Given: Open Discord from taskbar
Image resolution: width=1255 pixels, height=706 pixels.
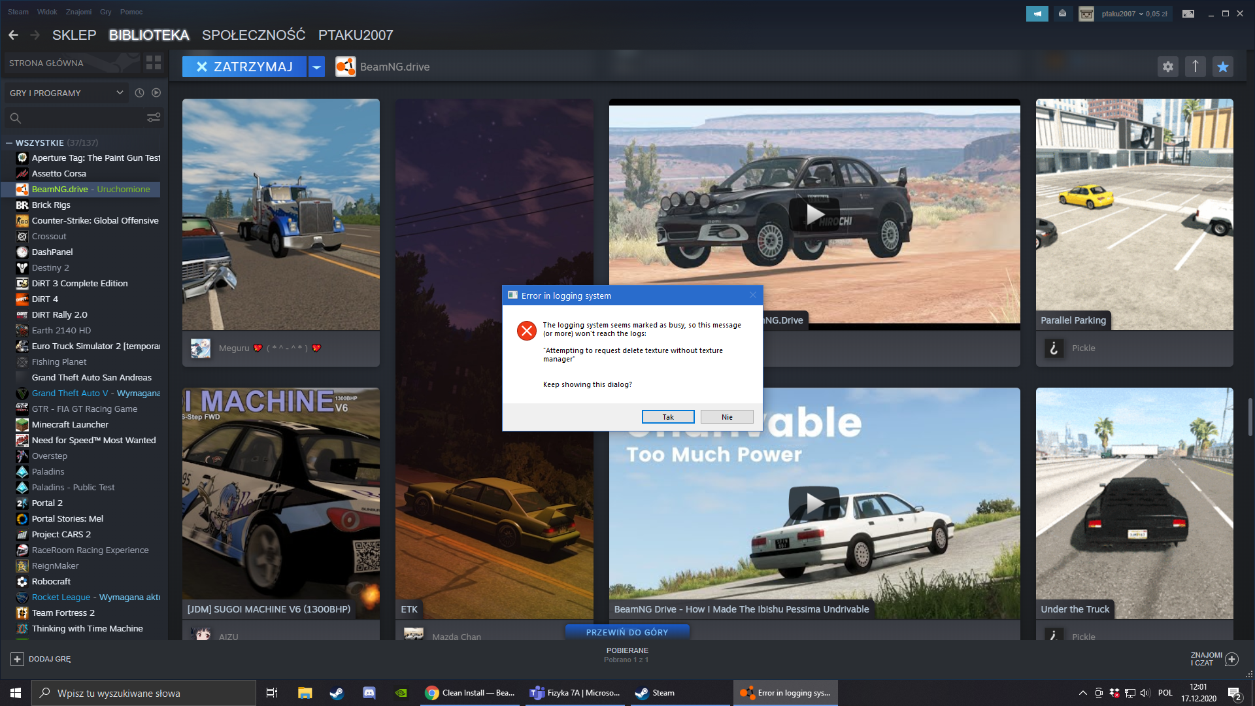Looking at the screenshot, I should [369, 693].
